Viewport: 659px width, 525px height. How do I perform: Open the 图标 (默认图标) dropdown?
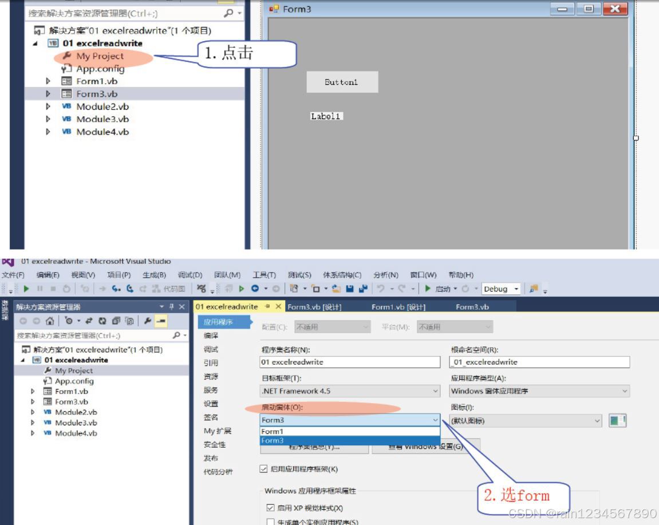[x=526, y=420]
